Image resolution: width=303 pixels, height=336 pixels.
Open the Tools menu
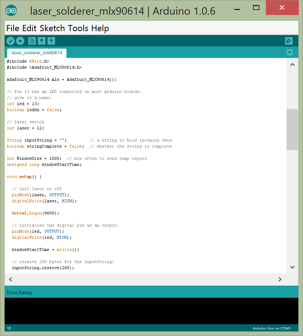click(x=78, y=28)
